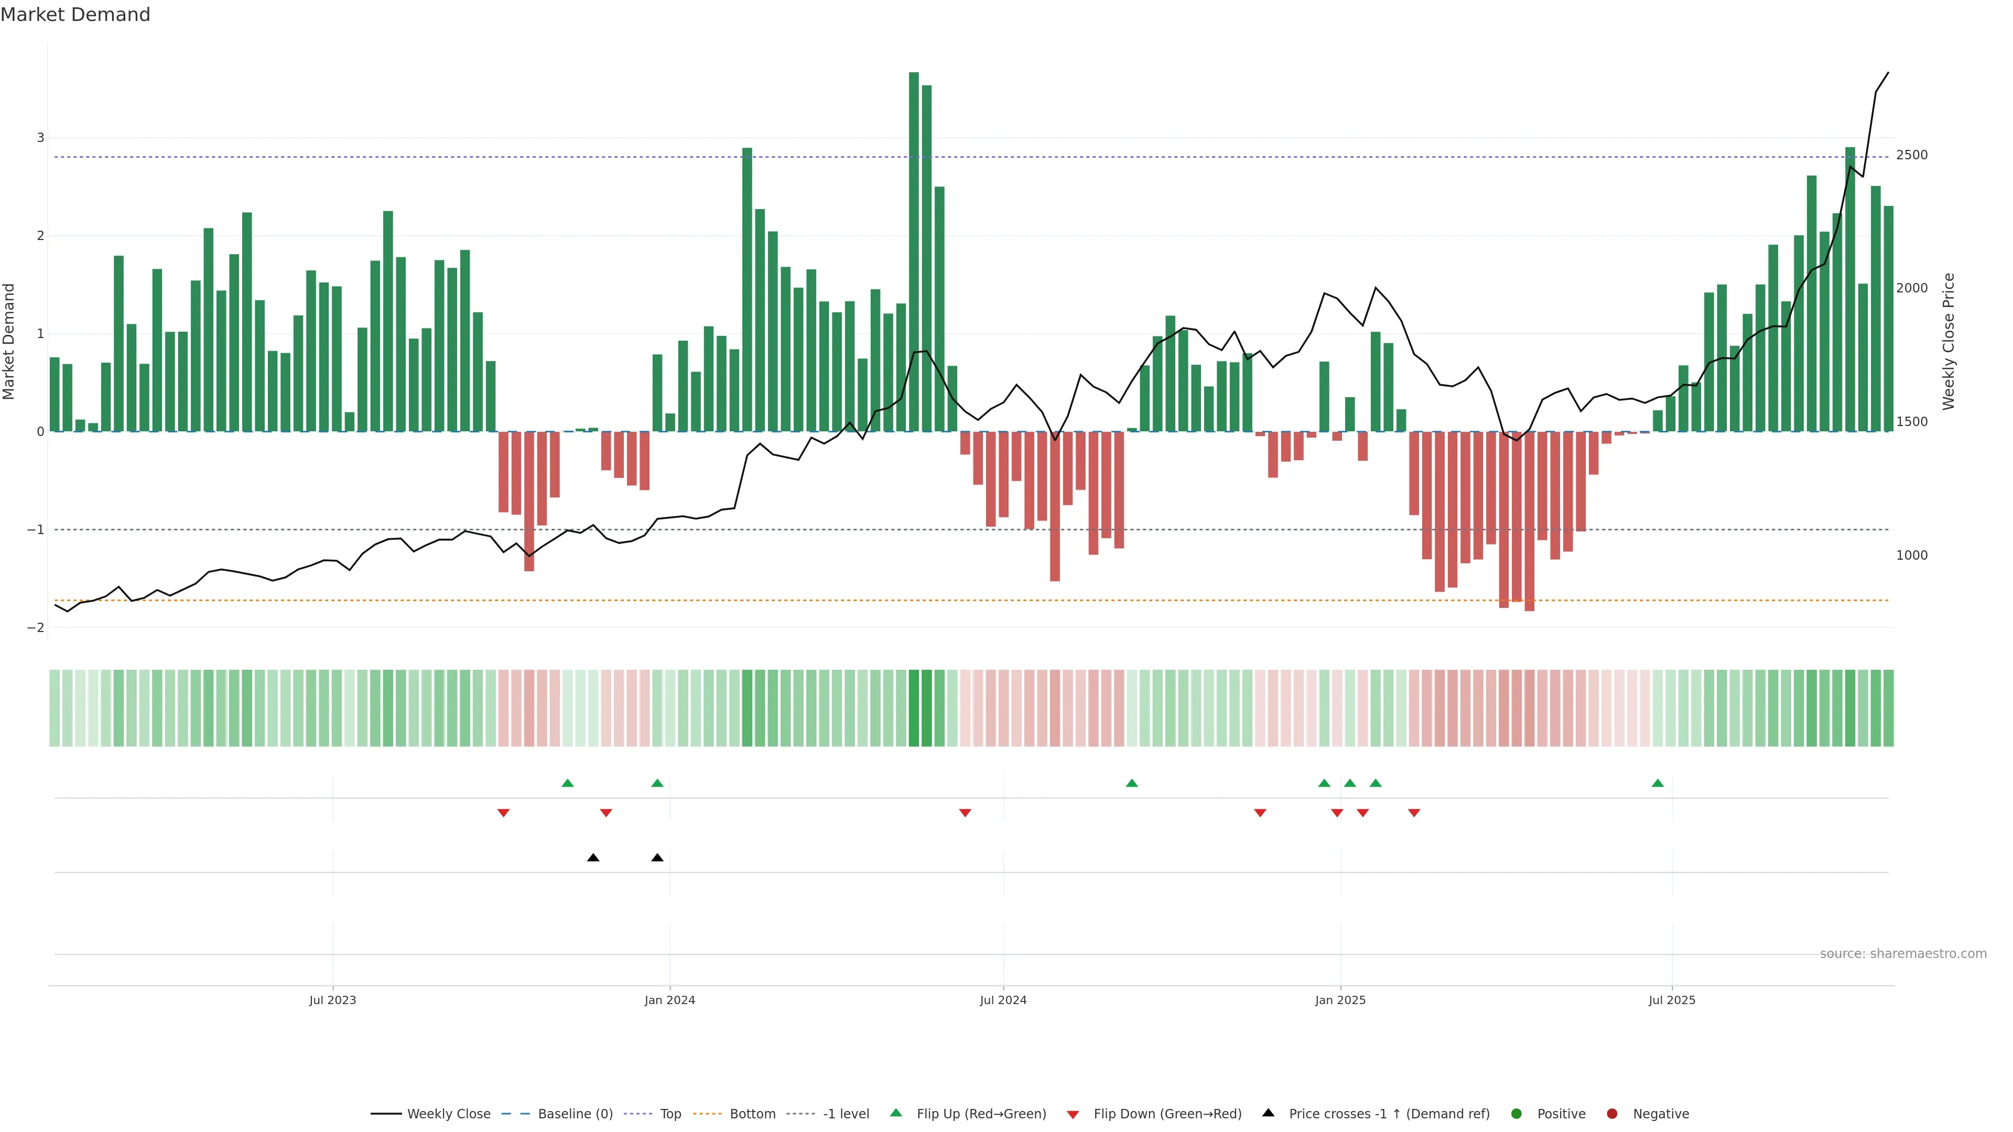This screenshot has width=2013, height=1132.
Task: Click red Negative circle icon in legend
Action: 1612,1114
